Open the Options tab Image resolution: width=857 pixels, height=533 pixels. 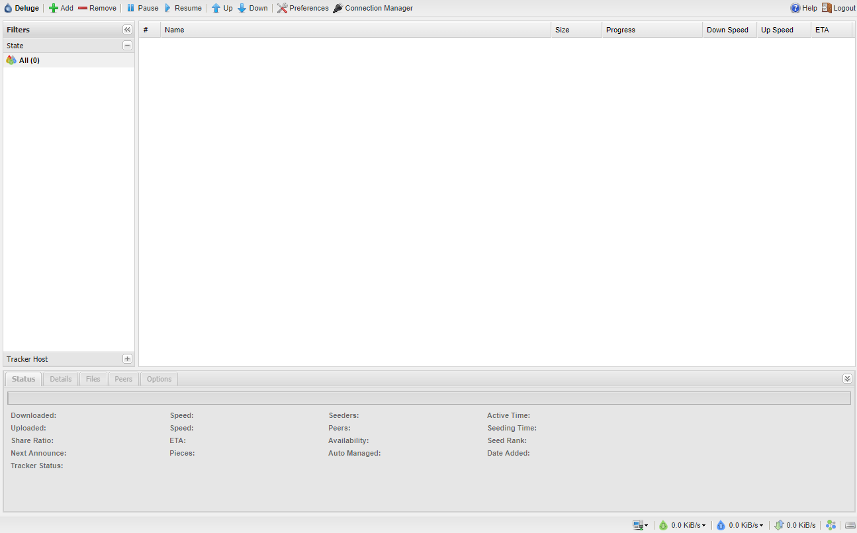(x=159, y=379)
